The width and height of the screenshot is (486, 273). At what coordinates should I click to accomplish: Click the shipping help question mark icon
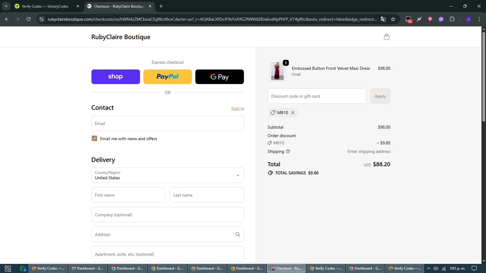[288, 151]
